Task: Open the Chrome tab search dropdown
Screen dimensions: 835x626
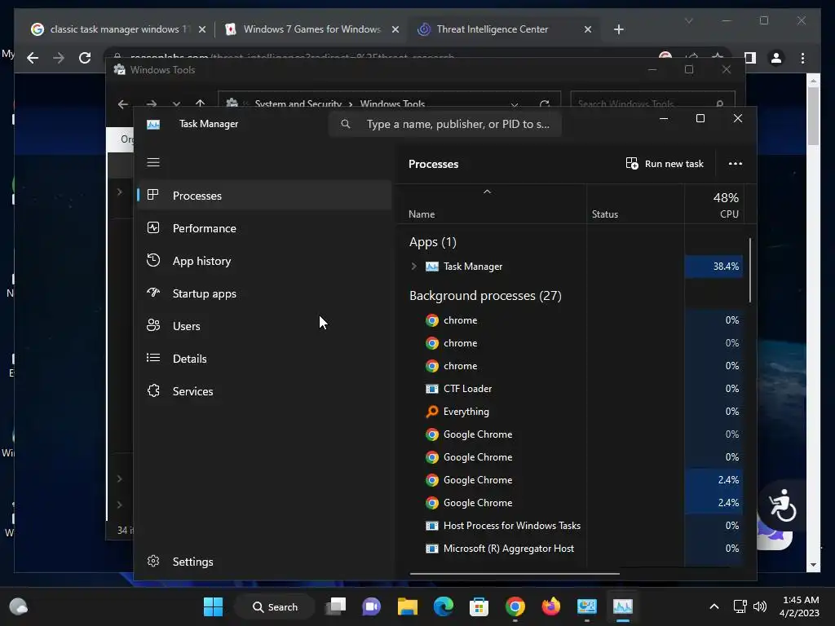Action: point(688,20)
